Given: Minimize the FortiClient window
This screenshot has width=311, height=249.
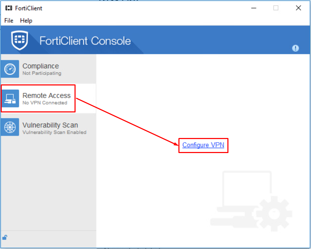Looking at the screenshot, I should (253, 8).
